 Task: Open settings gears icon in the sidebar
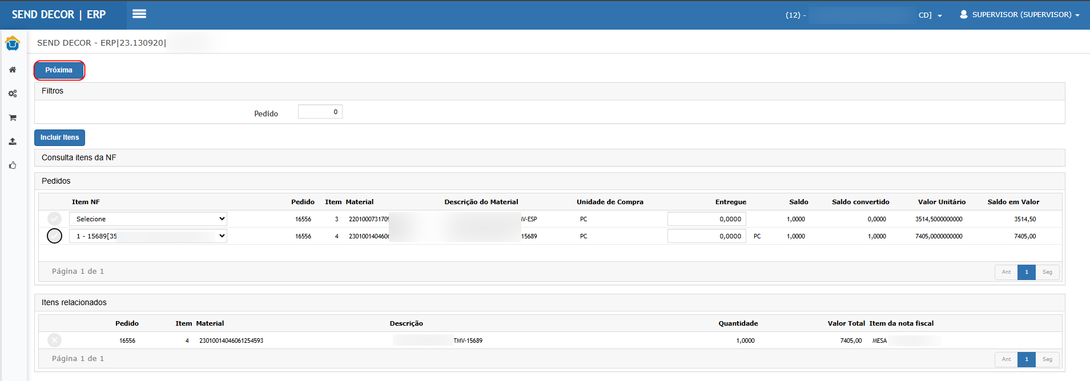(13, 94)
